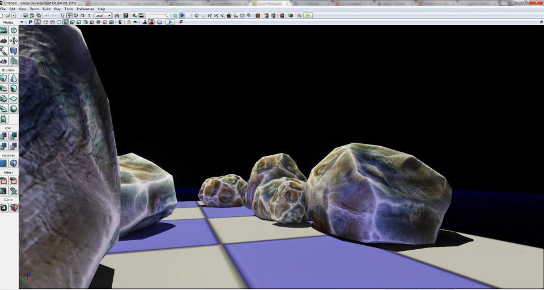Select Foliage mode icon
The height and width of the screenshot is (290, 544).
pyautogui.click(x=14, y=61)
